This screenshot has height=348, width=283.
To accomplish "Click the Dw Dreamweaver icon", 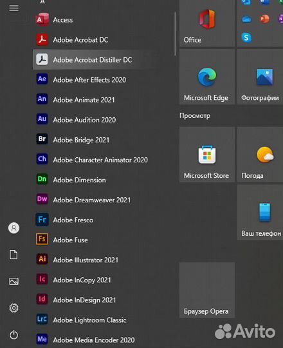I will point(42,199).
